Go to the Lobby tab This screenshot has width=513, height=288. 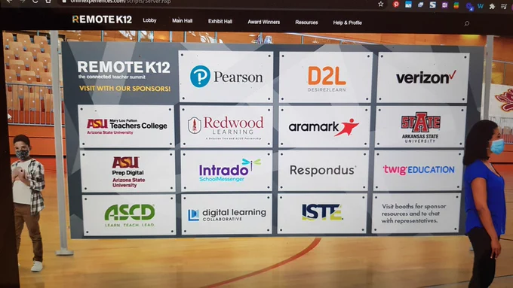click(x=149, y=20)
